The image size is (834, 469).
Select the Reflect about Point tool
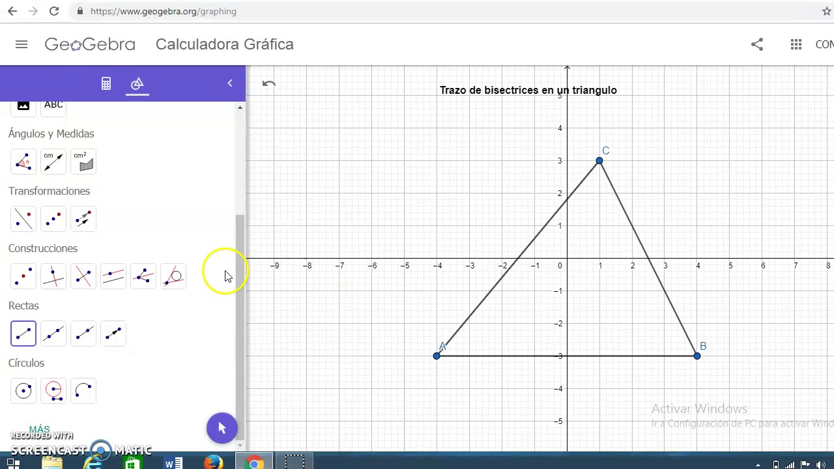pos(53,219)
